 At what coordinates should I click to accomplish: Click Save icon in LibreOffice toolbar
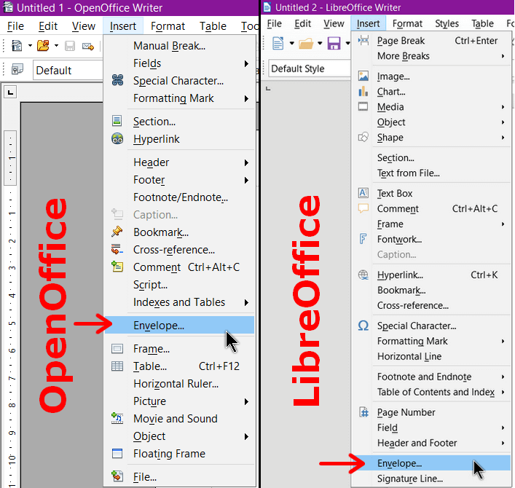click(334, 43)
